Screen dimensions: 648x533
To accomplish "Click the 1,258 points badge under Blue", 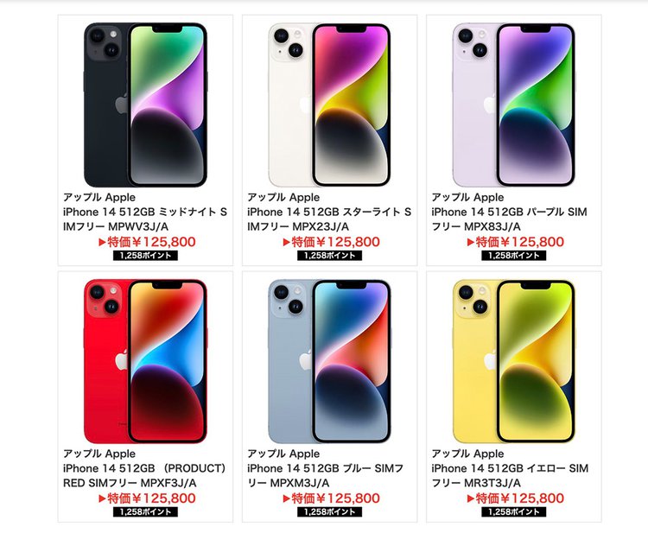I will click(x=330, y=512).
